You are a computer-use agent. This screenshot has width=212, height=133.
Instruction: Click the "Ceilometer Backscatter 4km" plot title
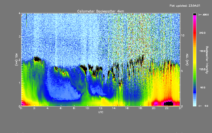[100, 11]
